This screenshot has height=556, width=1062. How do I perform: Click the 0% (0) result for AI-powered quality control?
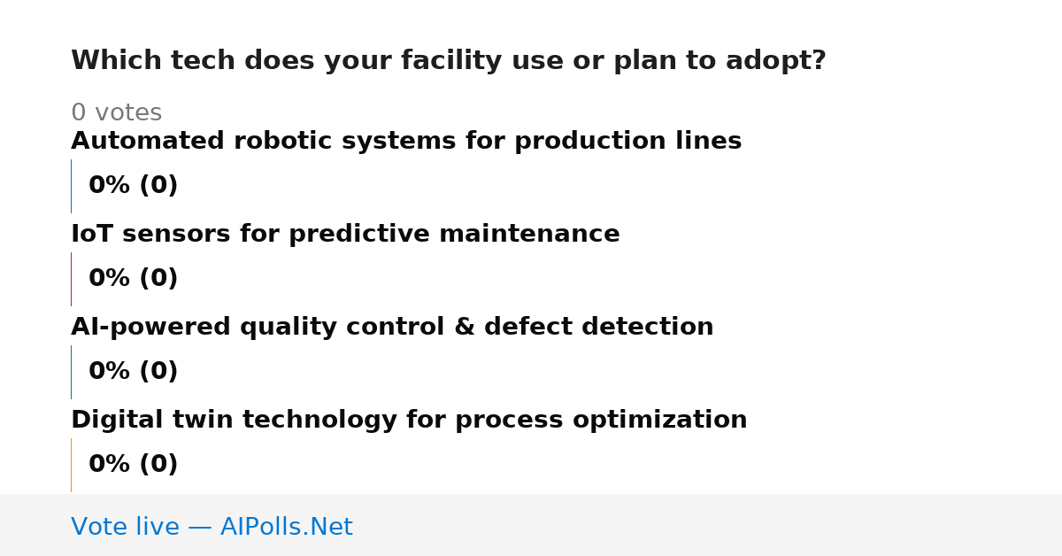tap(133, 372)
